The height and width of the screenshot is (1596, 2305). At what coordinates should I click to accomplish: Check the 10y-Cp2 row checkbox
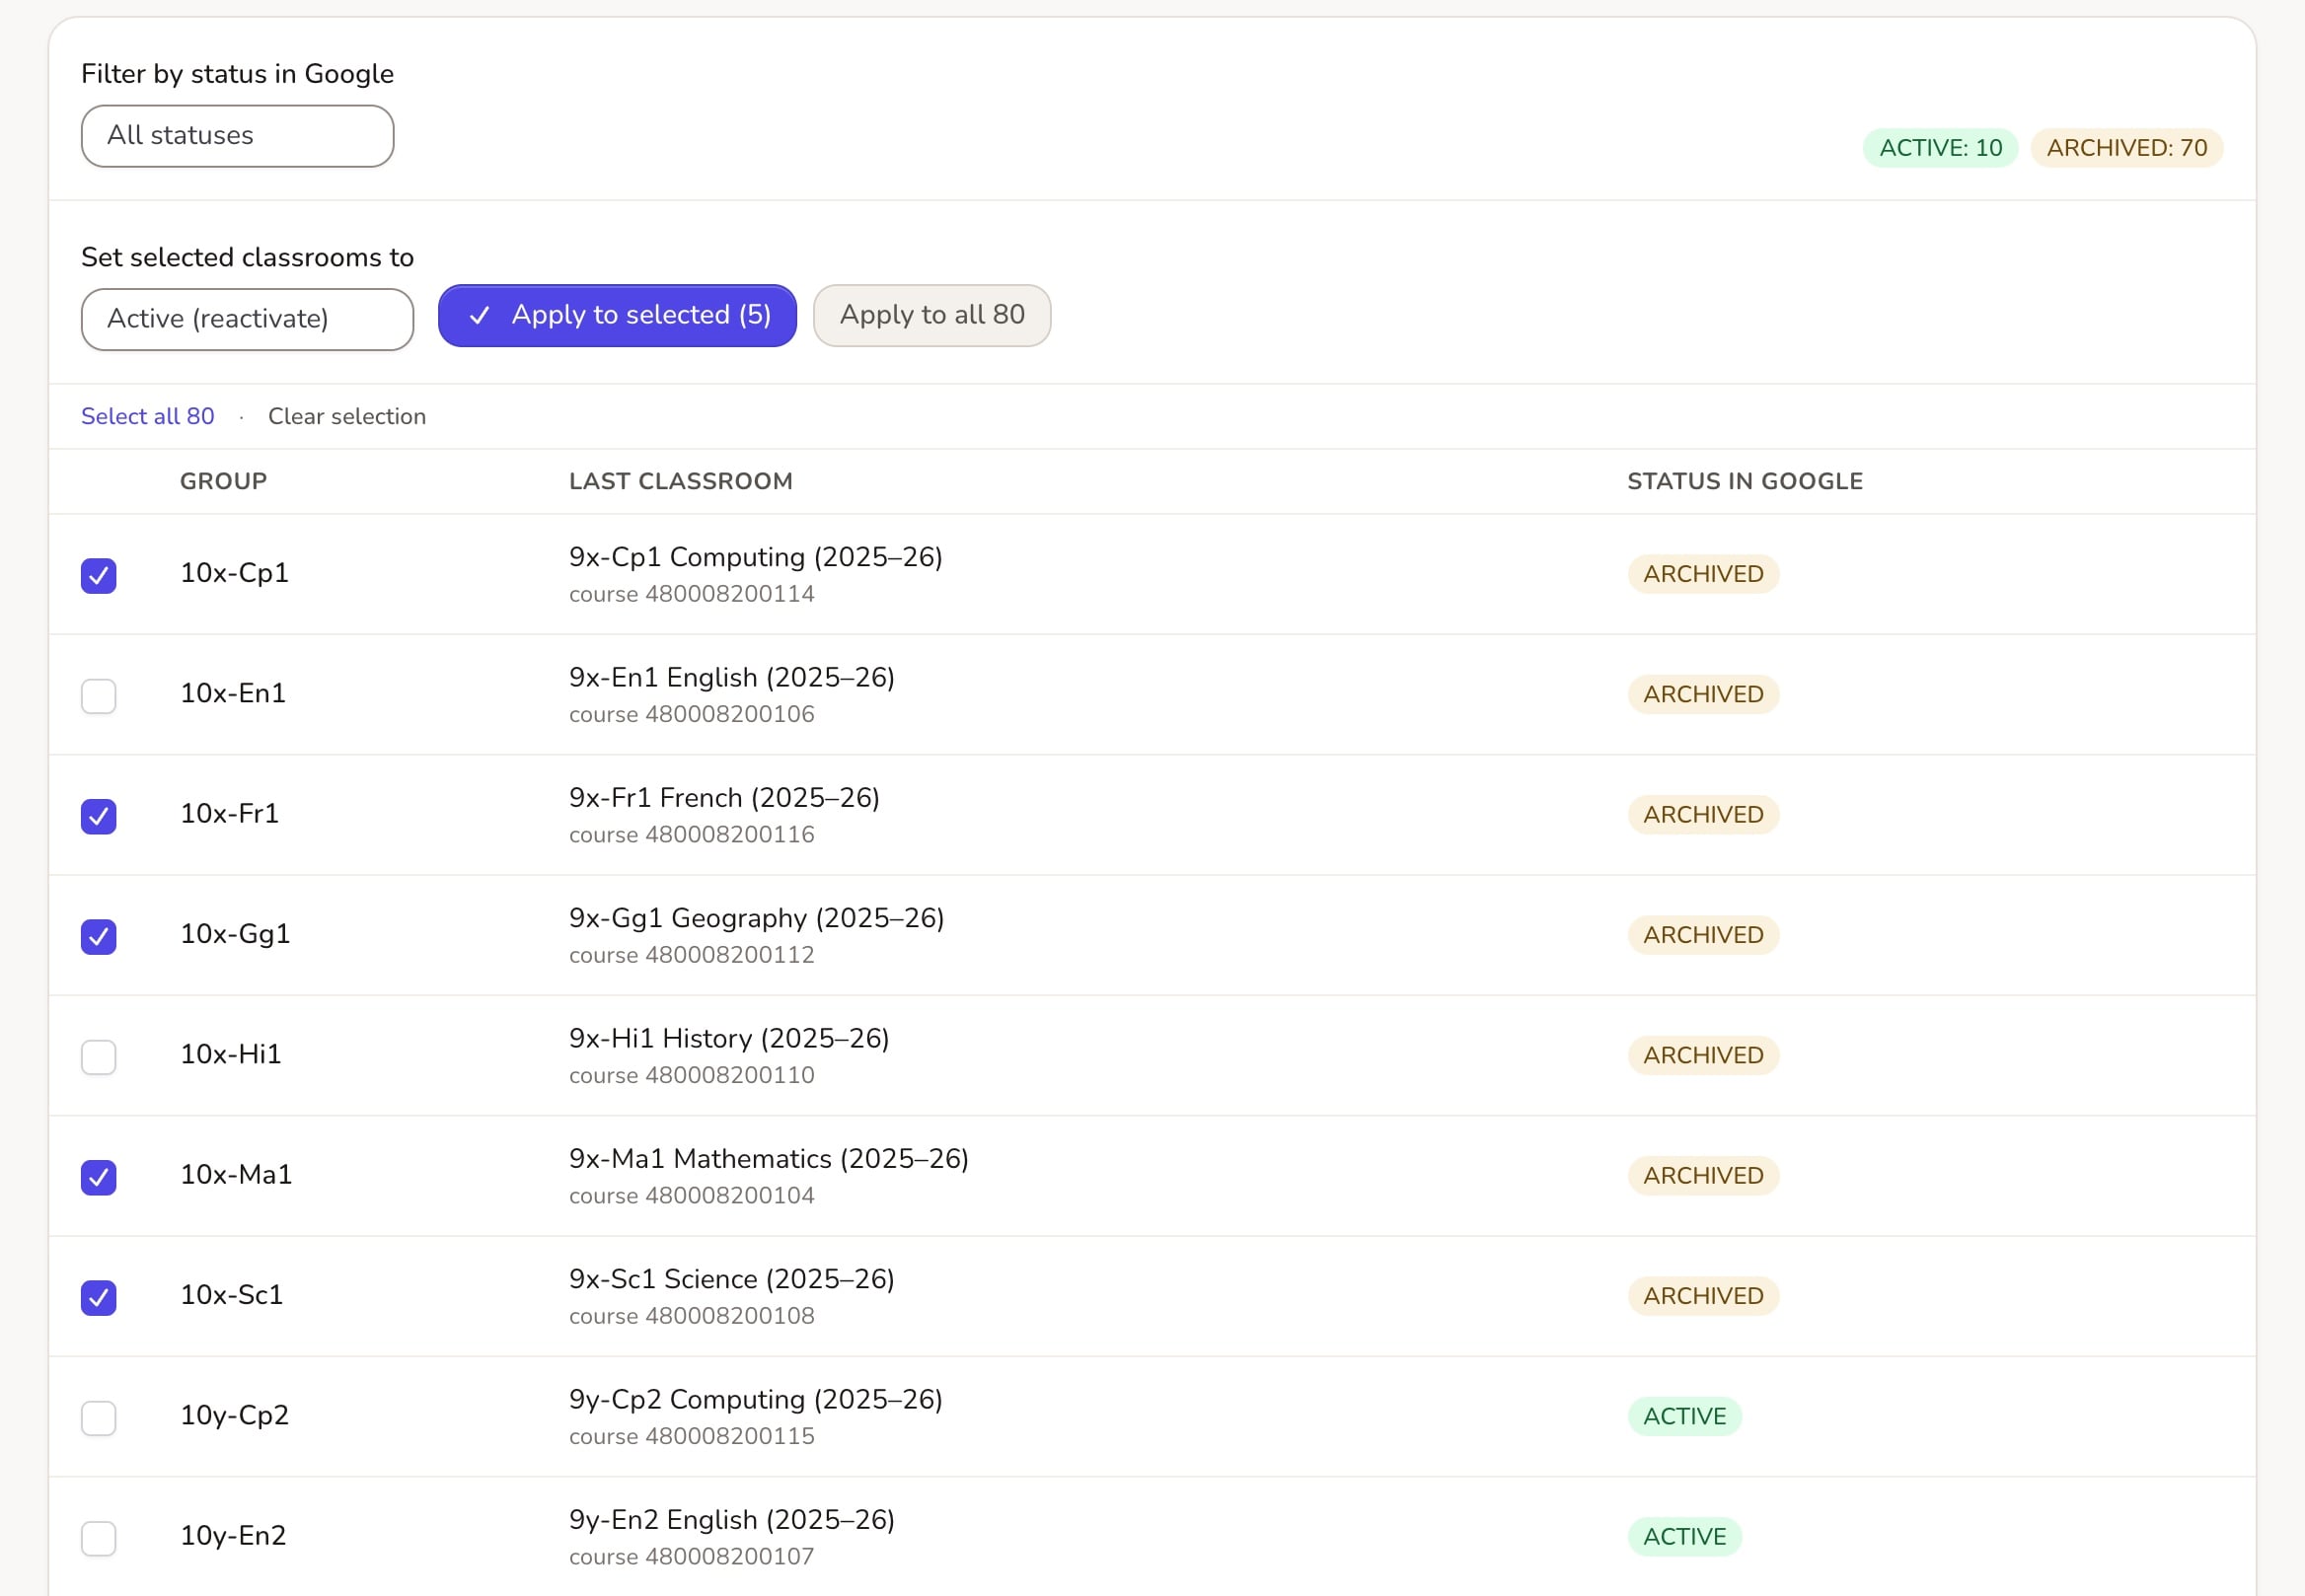(98, 1417)
